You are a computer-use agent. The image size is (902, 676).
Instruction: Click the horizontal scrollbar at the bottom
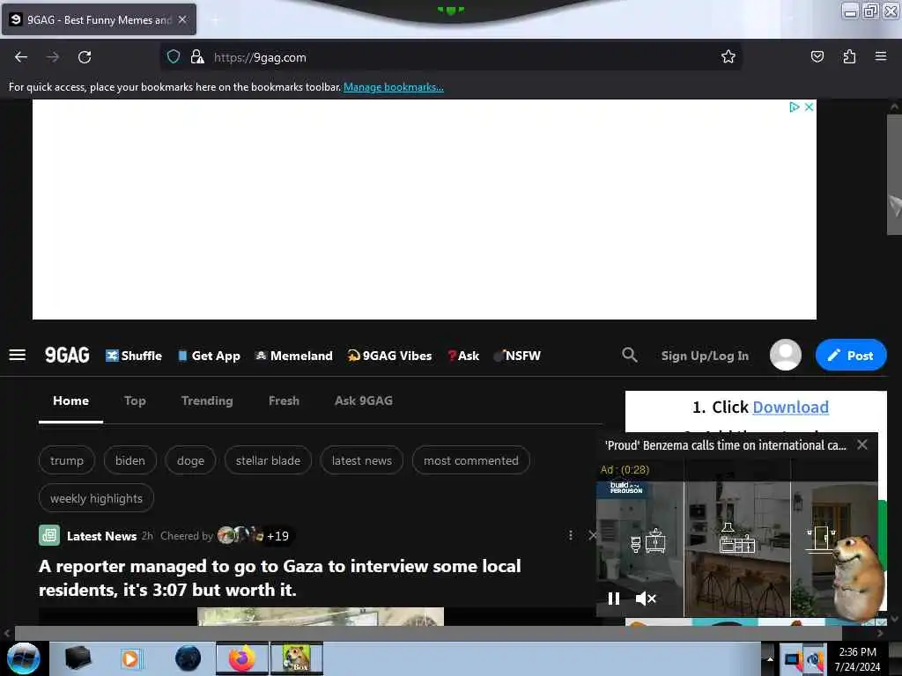tap(428, 633)
